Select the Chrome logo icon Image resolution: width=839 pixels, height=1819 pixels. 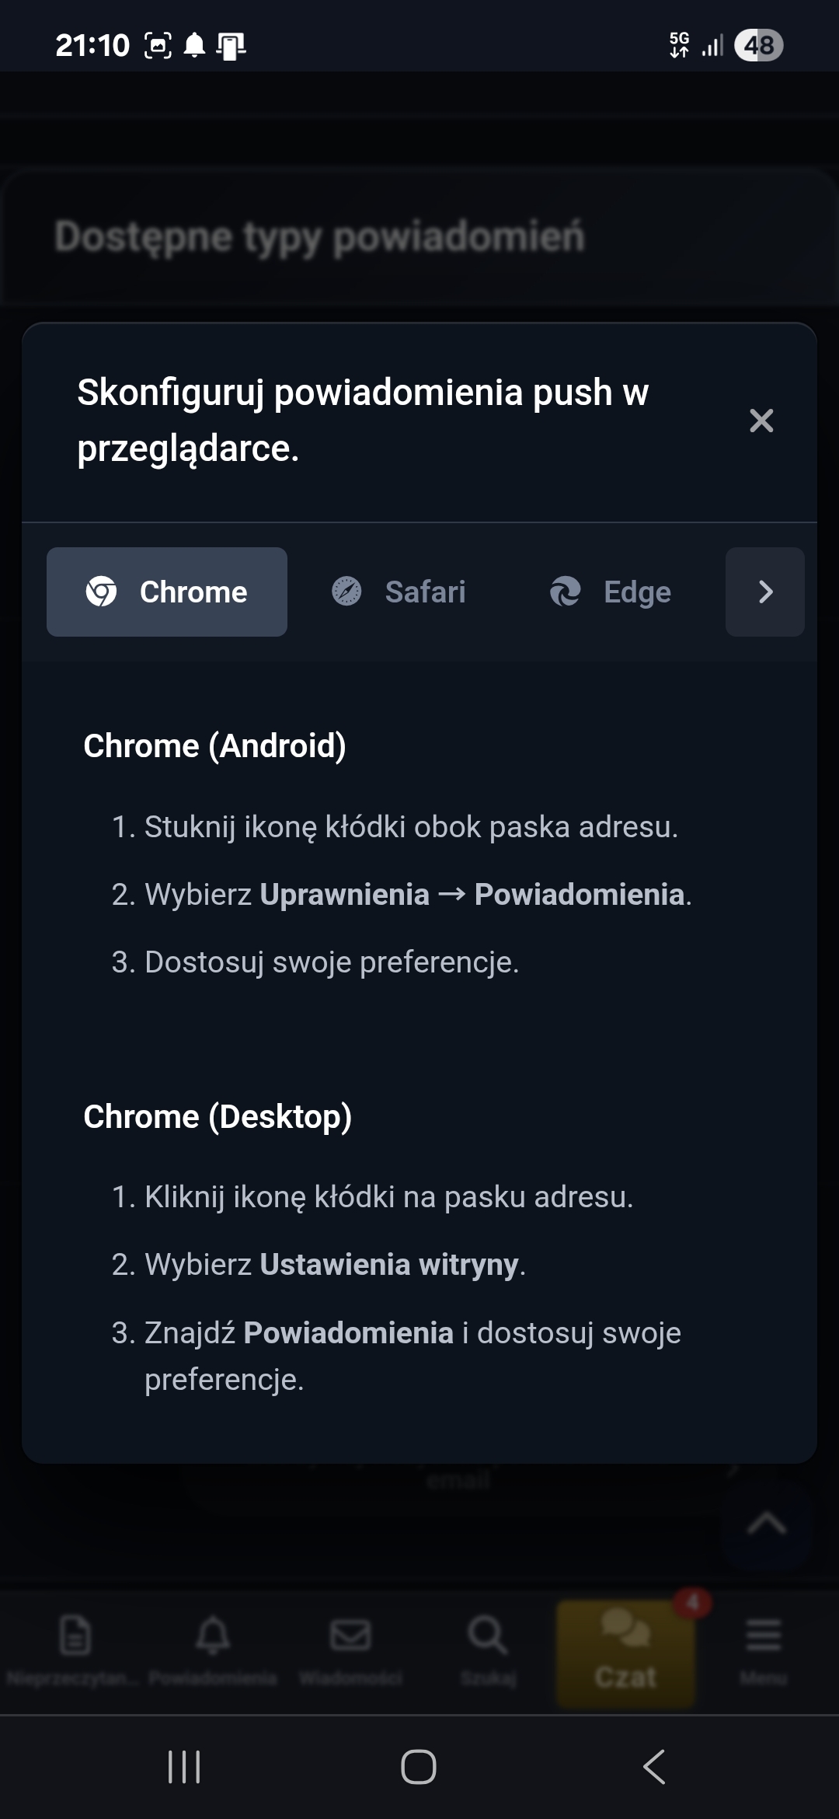pos(103,592)
